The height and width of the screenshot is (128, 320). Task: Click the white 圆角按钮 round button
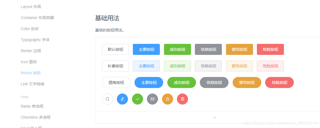[116, 82]
